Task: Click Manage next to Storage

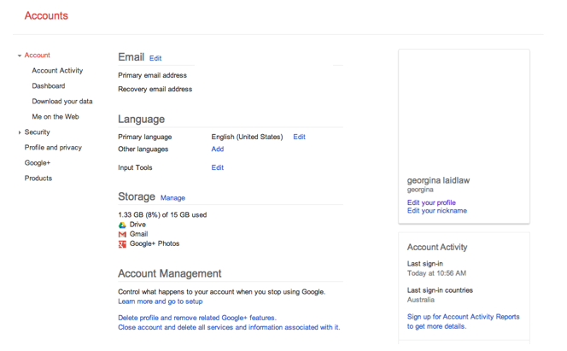Action: click(172, 198)
